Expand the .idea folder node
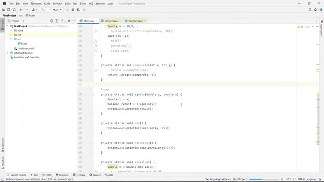The width and height of the screenshot is (324, 182). (x=11, y=30)
